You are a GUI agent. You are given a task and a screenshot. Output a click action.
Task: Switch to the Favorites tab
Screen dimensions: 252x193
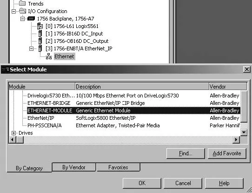tap(118, 167)
